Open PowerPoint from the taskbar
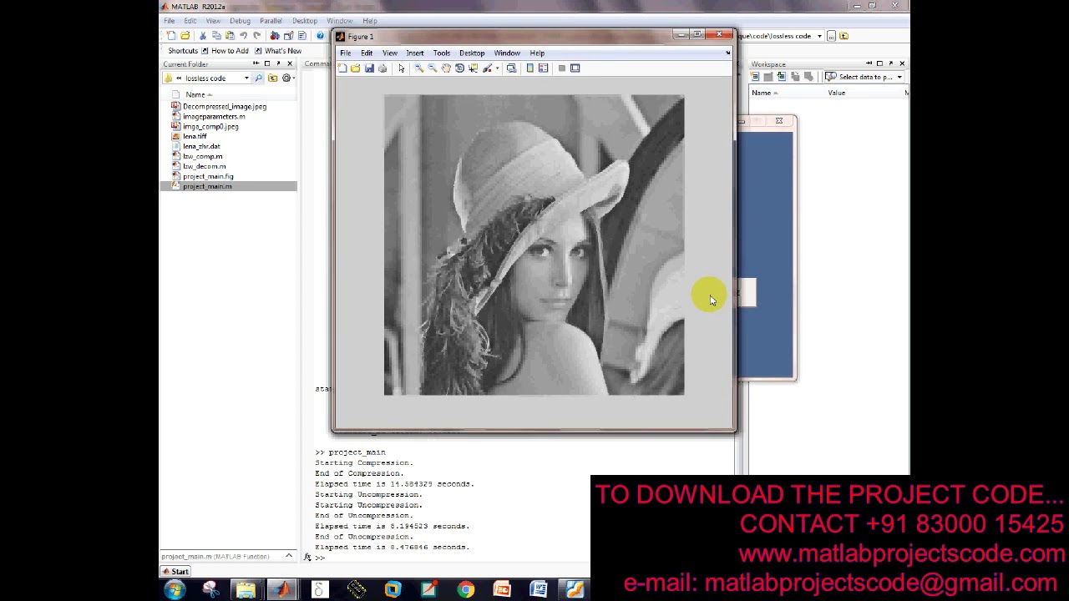The width and height of the screenshot is (1069, 601). coord(502,590)
